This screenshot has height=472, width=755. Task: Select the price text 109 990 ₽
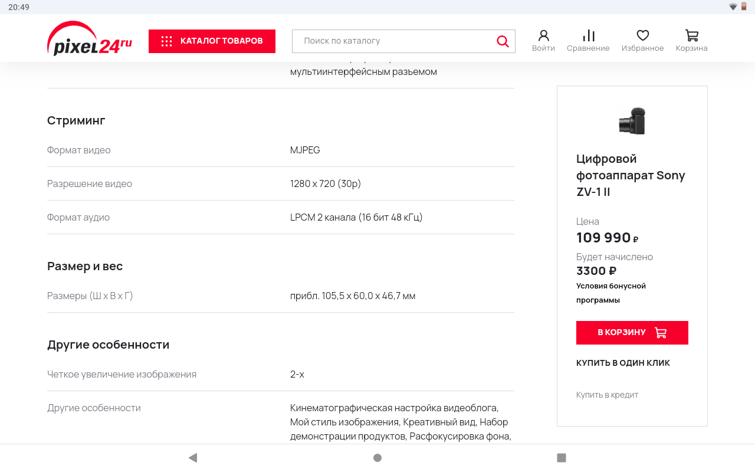click(608, 238)
